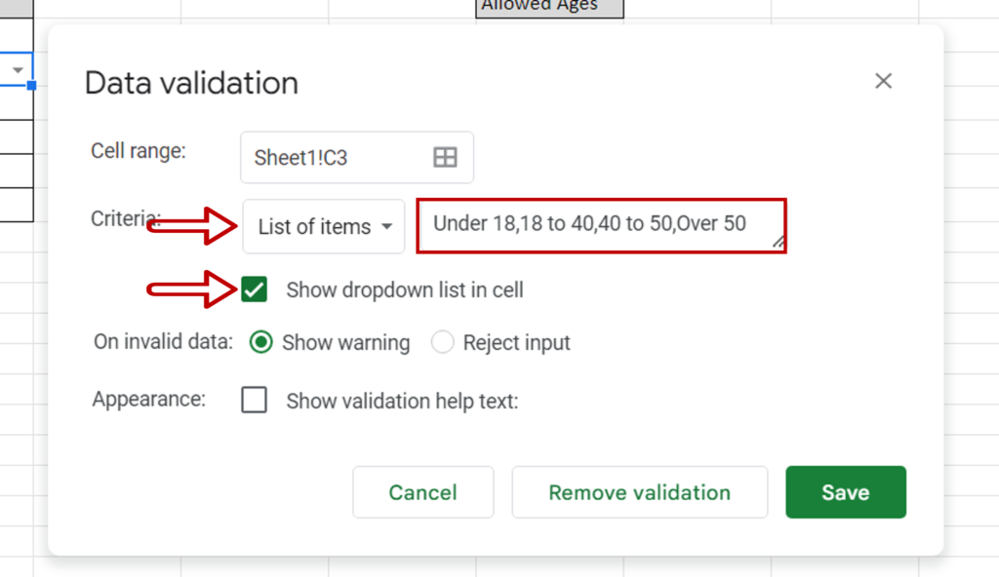The width and height of the screenshot is (999, 577).
Task: Click the "Data validation" dialog title
Action: pos(191,83)
